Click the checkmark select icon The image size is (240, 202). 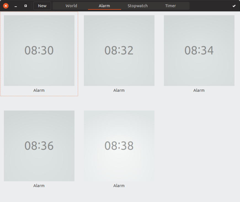click(234, 6)
